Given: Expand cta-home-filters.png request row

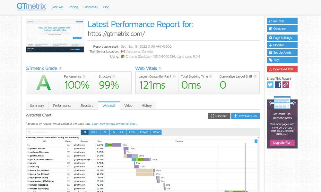Looking at the screenshot, I should [28, 152].
